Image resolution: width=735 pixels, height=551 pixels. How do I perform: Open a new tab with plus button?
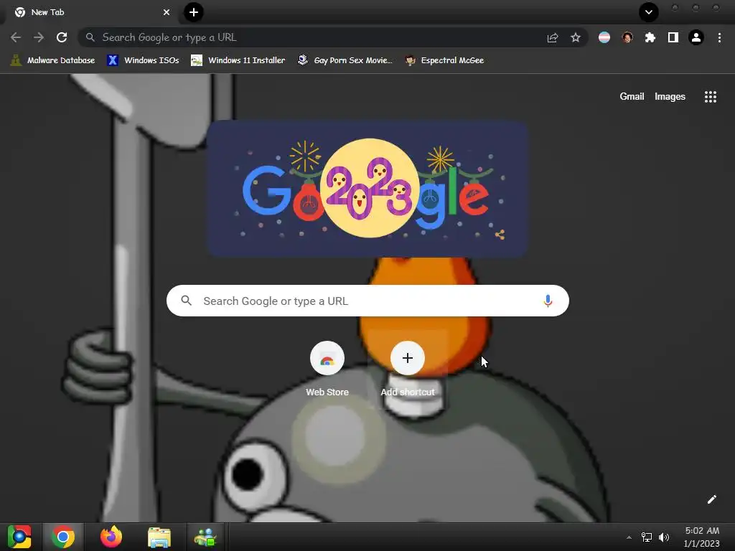(x=194, y=12)
